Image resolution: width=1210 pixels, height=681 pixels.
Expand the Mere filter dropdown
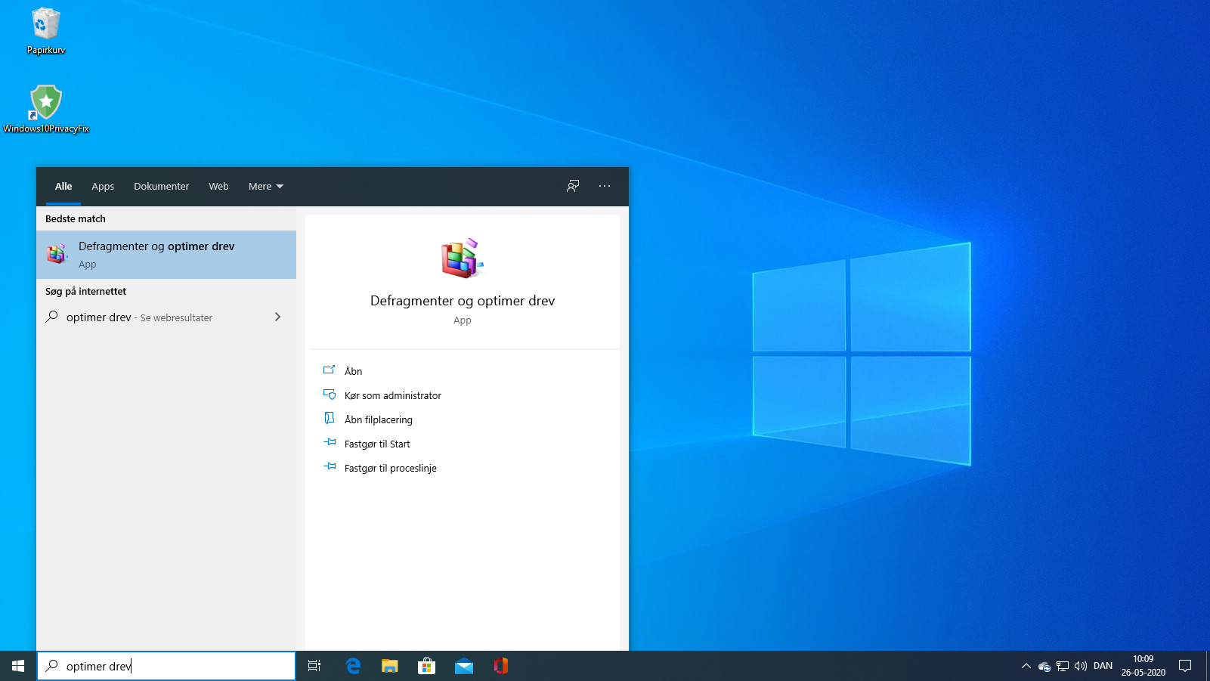click(x=265, y=187)
